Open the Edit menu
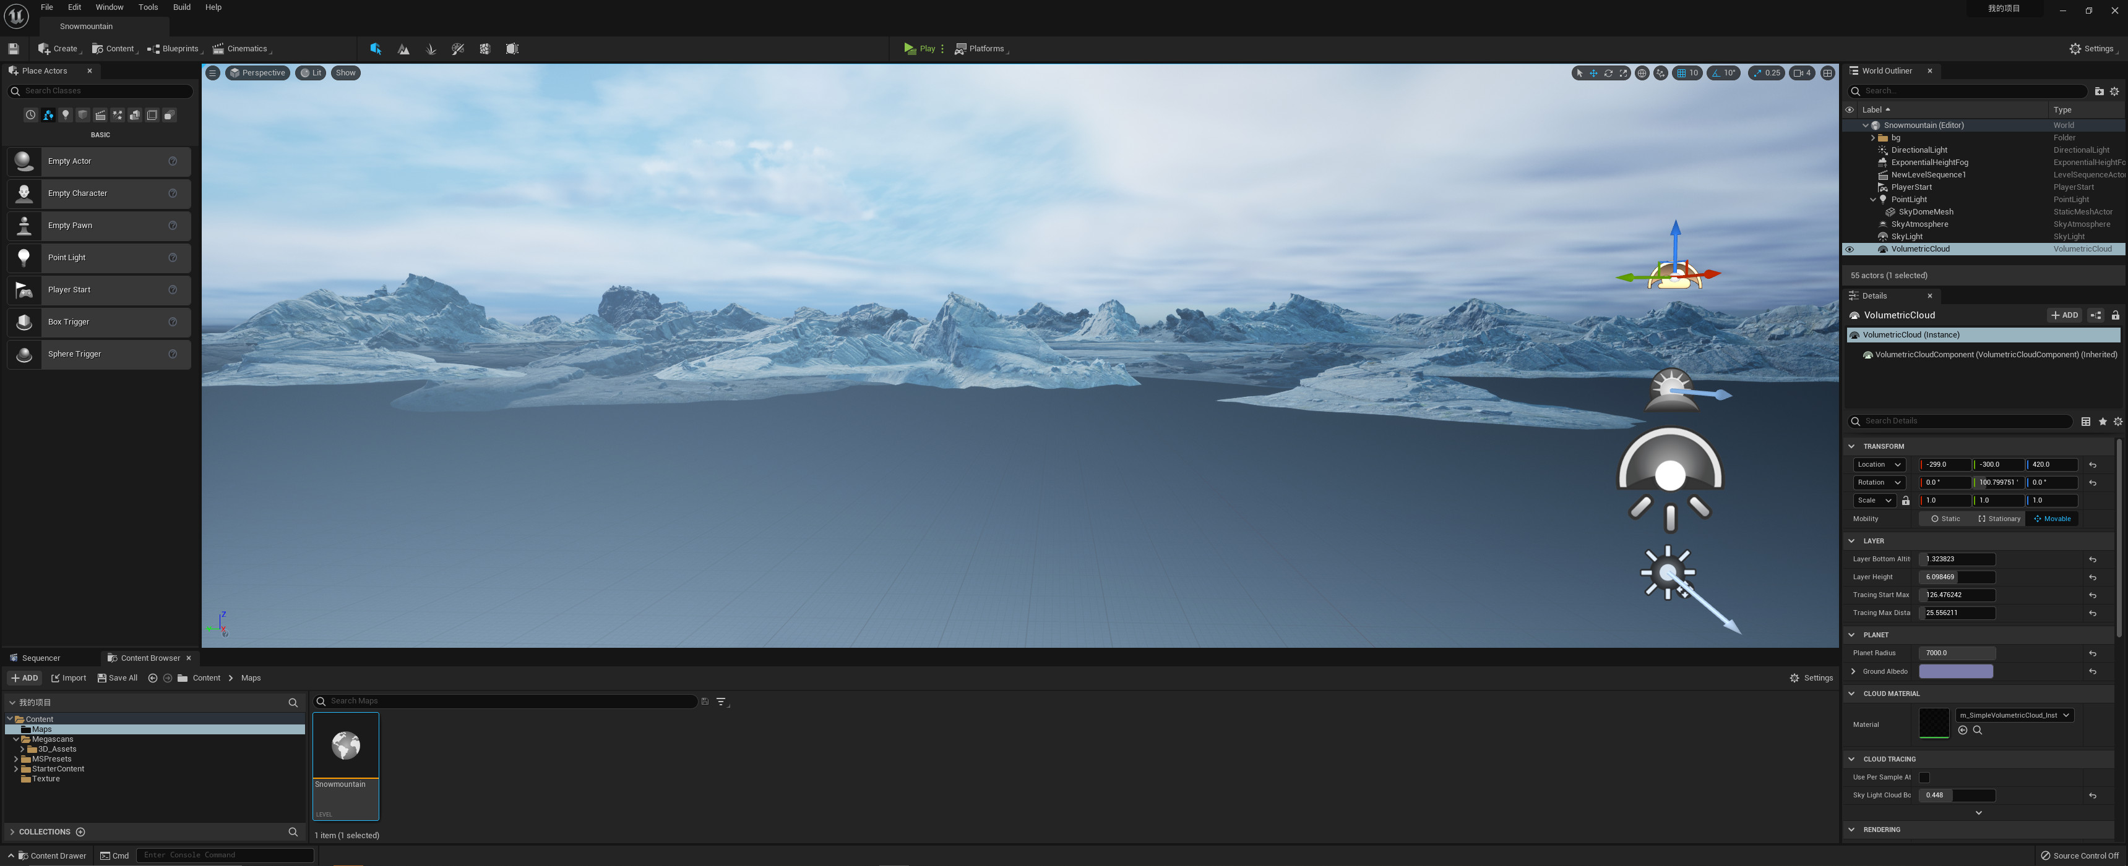The image size is (2128, 866). click(x=74, y=7)
